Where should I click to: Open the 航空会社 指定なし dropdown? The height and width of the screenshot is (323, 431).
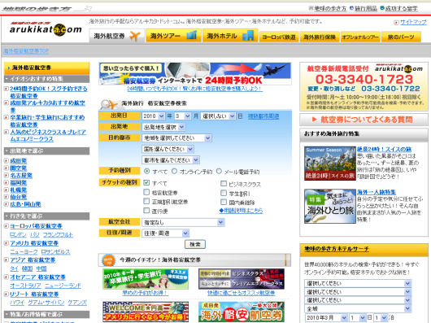click(x=183, y=222)
